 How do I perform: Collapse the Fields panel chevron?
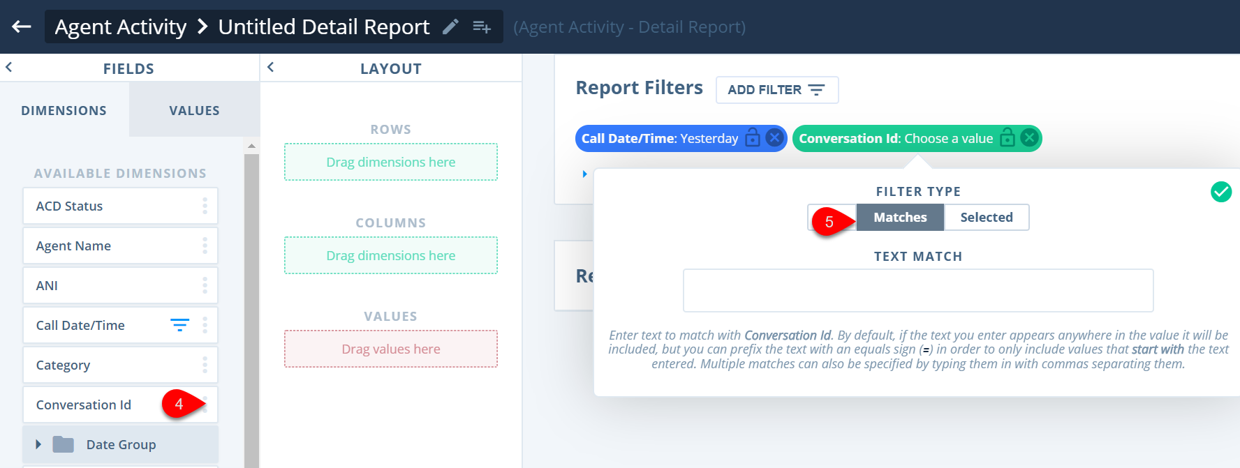9,68
